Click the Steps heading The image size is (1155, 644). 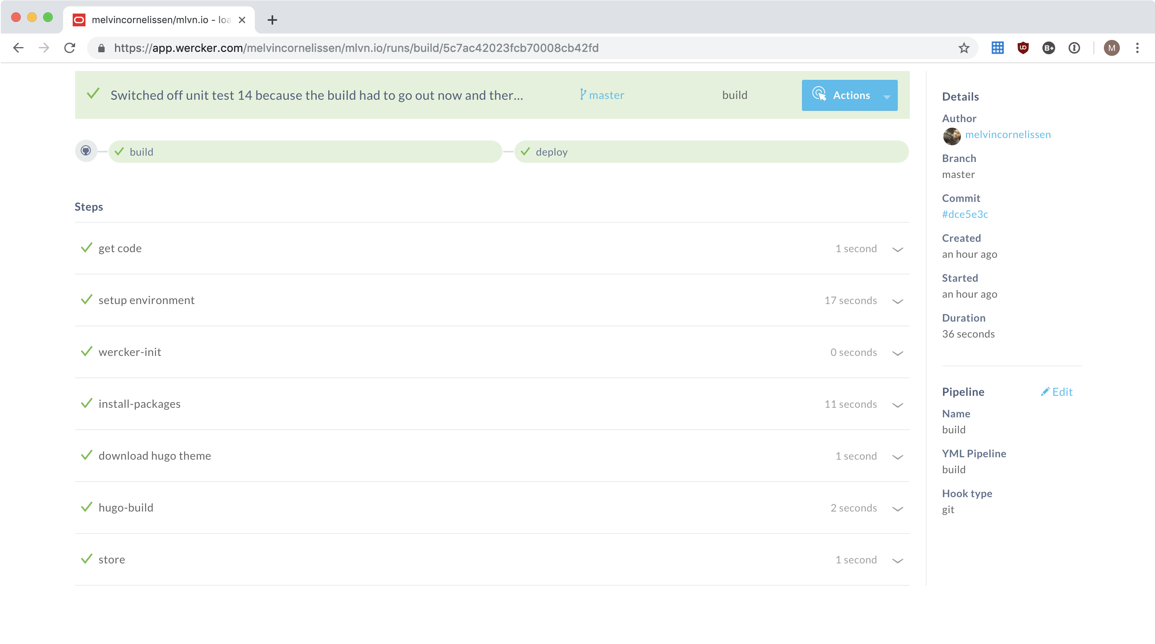click(x=89, y=206)
